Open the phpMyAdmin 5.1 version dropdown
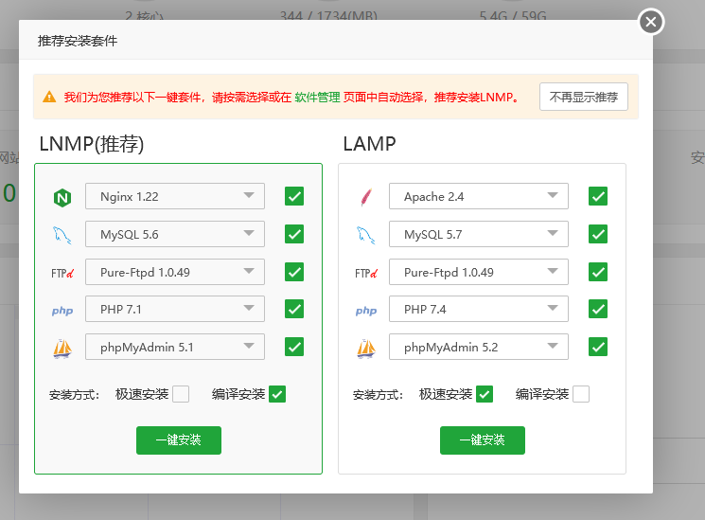 tap(175, 347)
